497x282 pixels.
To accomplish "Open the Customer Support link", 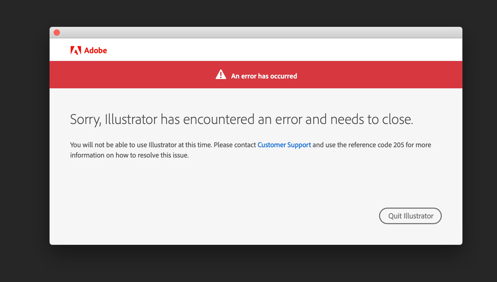I will pyautogui.click(x=284, y=145).
